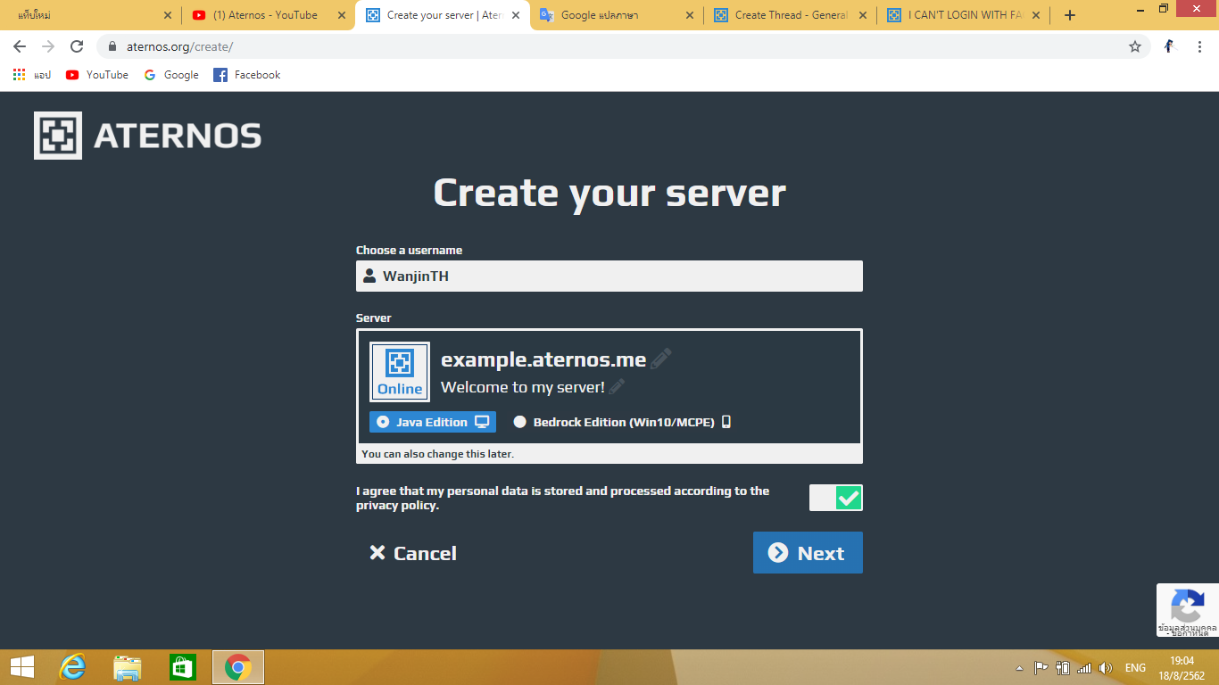Open File Explorer from taskbar

click(128, 667)
